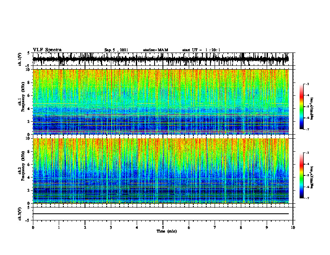
Task: Click time axis tick label "5"
Action: point(163,227)
